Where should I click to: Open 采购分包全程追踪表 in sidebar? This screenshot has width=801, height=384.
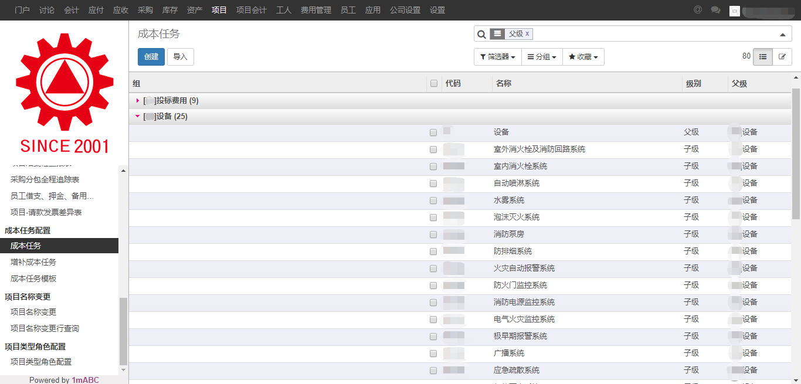click(x=45, y=179)
